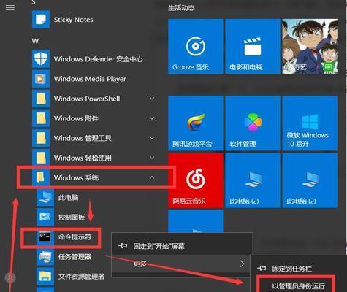347x292 pixels.
Task: Click the 此电脑 computer icon in list
Action: coord(45,197)
